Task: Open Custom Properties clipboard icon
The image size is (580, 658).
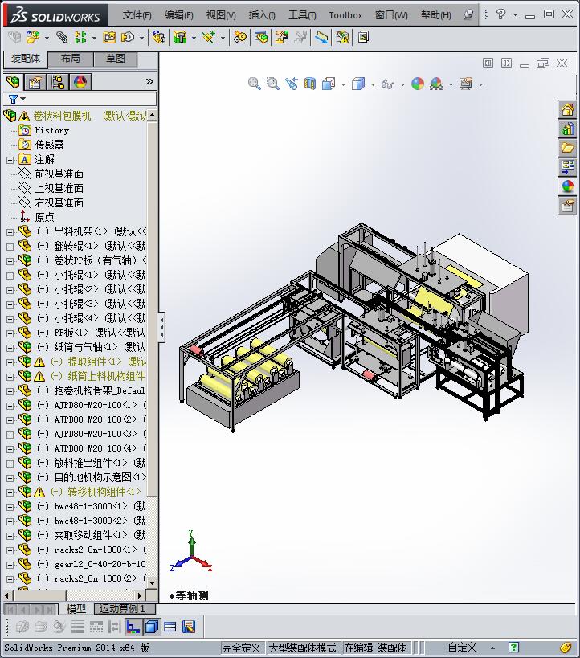Action: pos(567,206)
